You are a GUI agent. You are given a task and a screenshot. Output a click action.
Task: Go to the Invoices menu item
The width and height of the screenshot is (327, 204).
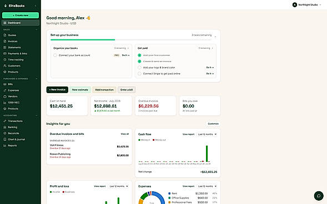pos(20,41)
